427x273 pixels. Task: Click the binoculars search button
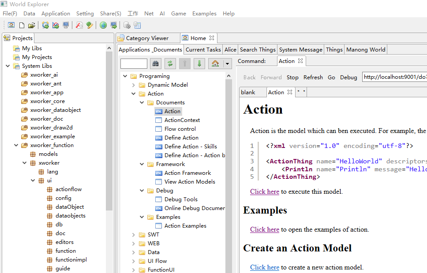(156, 64)
